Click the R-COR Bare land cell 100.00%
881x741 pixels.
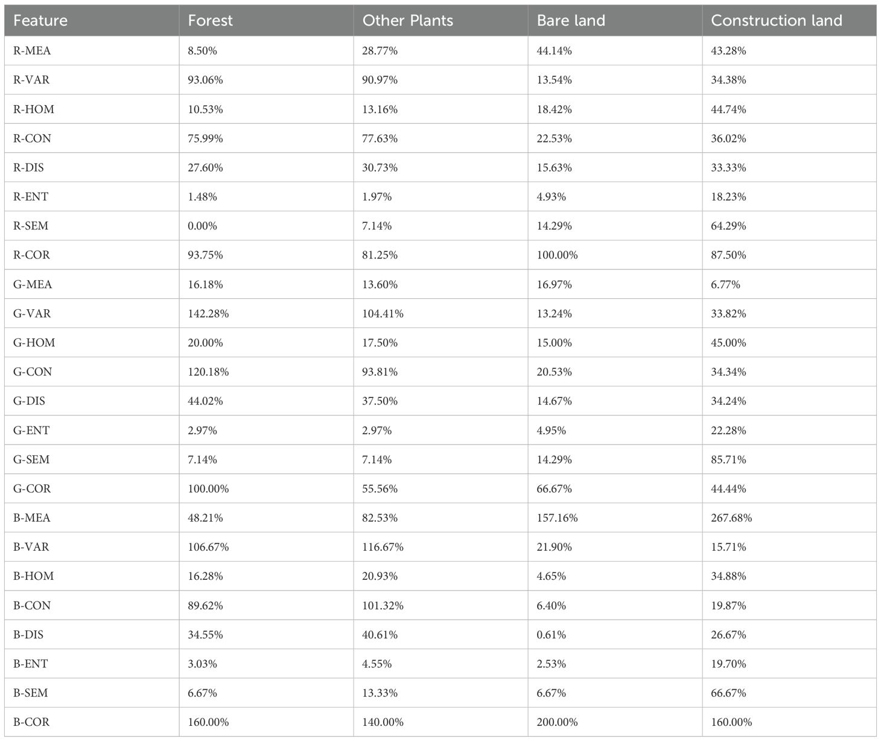pyautogui.click(x=557, y=255)
